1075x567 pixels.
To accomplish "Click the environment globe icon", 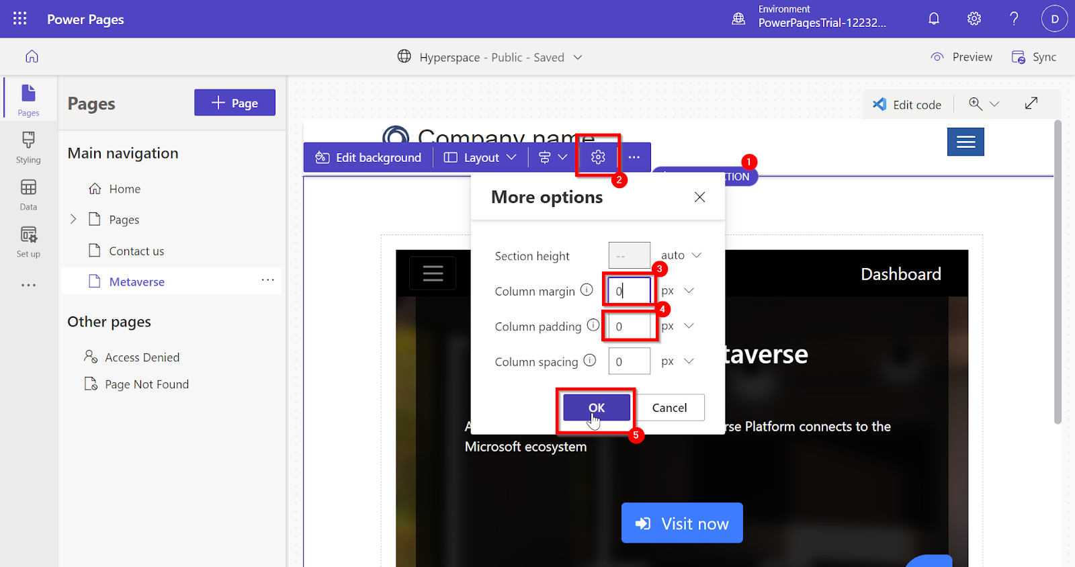I will pos(738,19).
